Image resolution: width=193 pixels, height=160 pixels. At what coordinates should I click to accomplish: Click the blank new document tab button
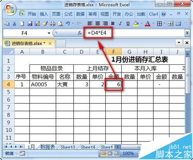click(x=61, y=44)
